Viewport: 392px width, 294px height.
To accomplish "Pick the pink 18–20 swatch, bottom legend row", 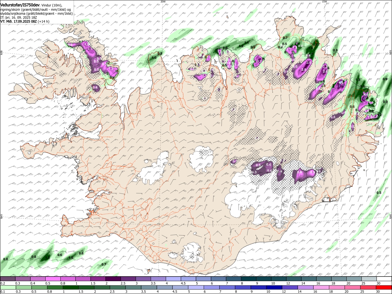I will tap(337, 288).
